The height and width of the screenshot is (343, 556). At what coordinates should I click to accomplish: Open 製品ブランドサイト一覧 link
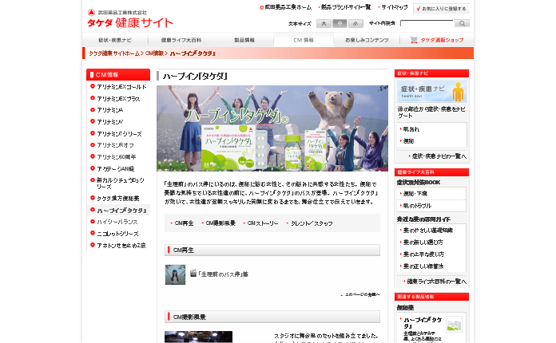tap(346, 7)
